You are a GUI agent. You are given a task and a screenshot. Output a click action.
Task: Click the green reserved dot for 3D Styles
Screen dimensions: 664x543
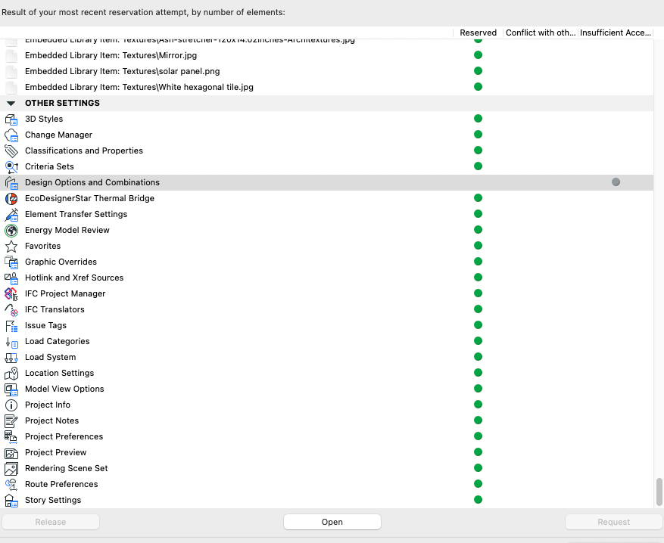point(478,119)
